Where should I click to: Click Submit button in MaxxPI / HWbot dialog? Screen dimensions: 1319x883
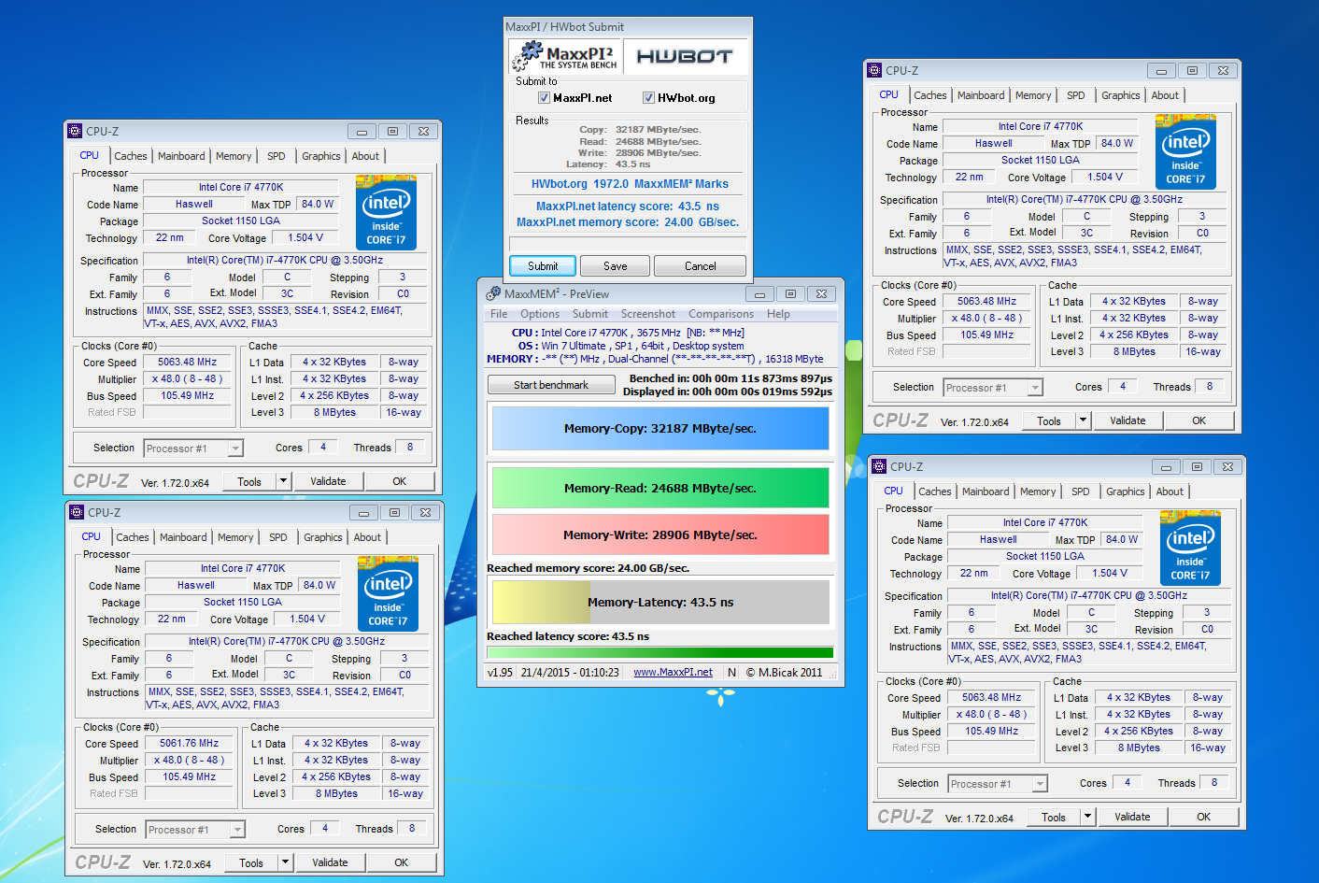(543, 266)
